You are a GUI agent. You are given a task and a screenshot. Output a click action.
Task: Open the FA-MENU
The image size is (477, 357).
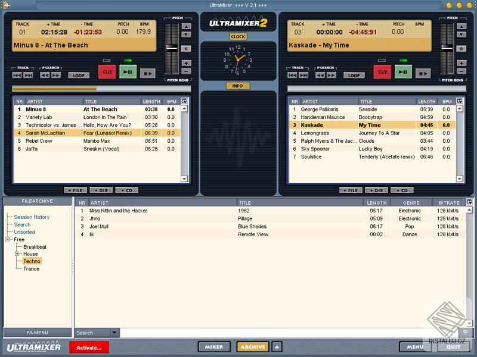(x=38, y=333)
